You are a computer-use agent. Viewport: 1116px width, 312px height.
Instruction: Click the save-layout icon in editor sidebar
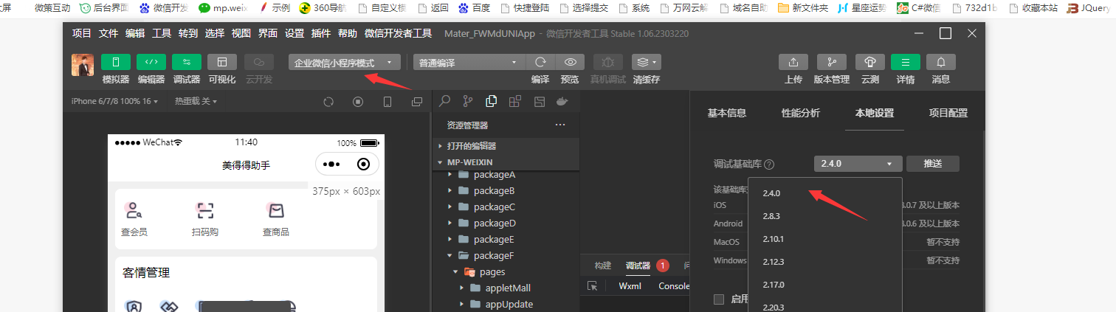(x=540, y=101)
